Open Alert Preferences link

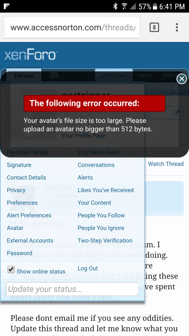pos(29,215)
